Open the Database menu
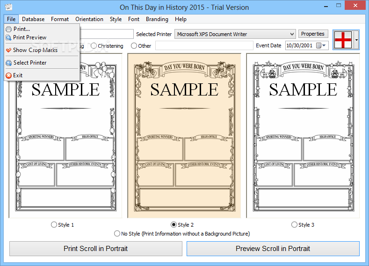 [33, 19]
